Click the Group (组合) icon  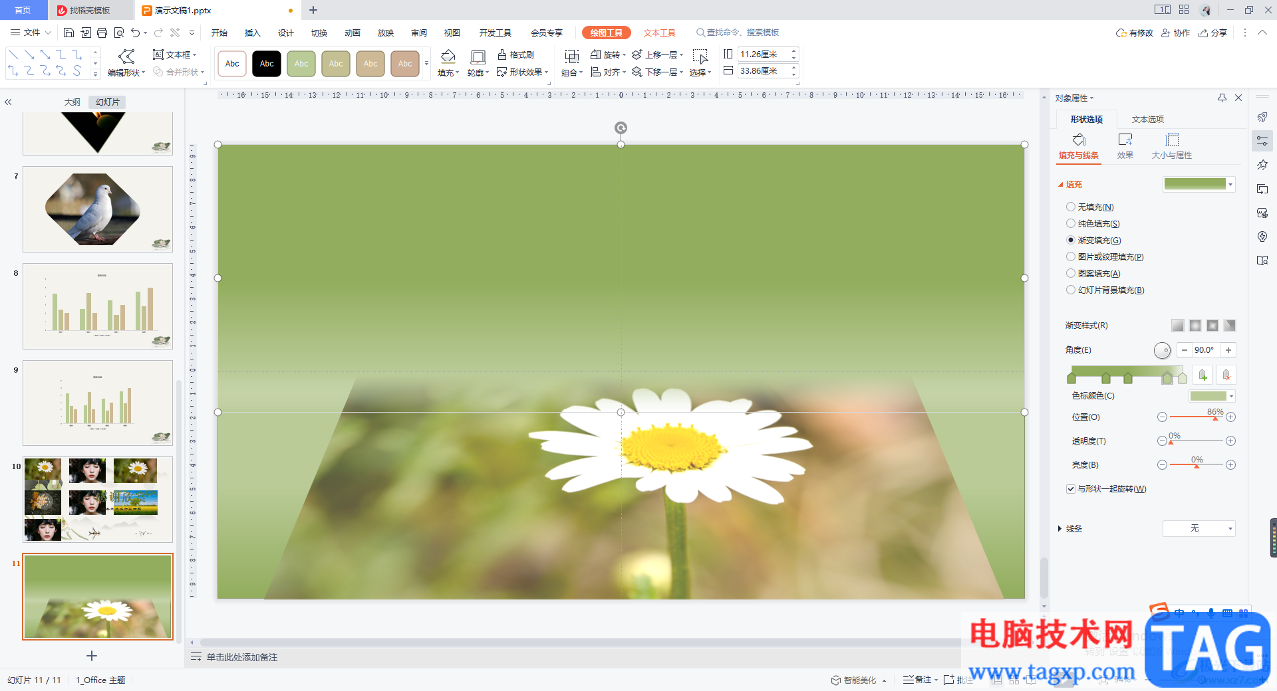point(571,57)
